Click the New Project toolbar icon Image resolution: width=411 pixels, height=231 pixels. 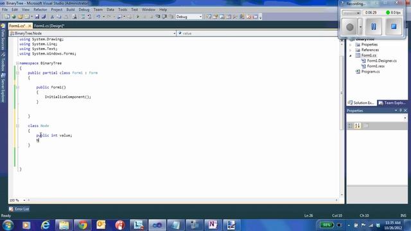[7, 17]
